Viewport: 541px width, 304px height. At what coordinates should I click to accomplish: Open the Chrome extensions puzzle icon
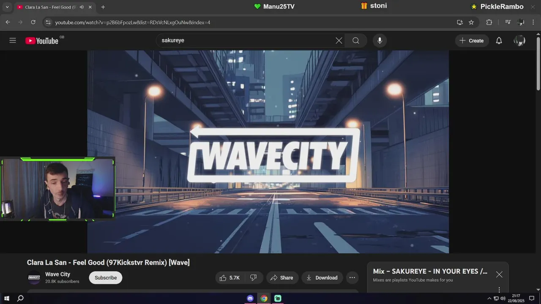tap(489, 22)
